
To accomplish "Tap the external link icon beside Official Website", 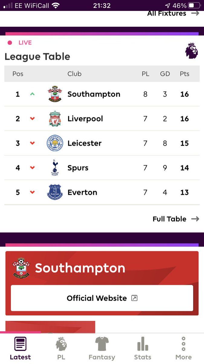I will point(134,298).
